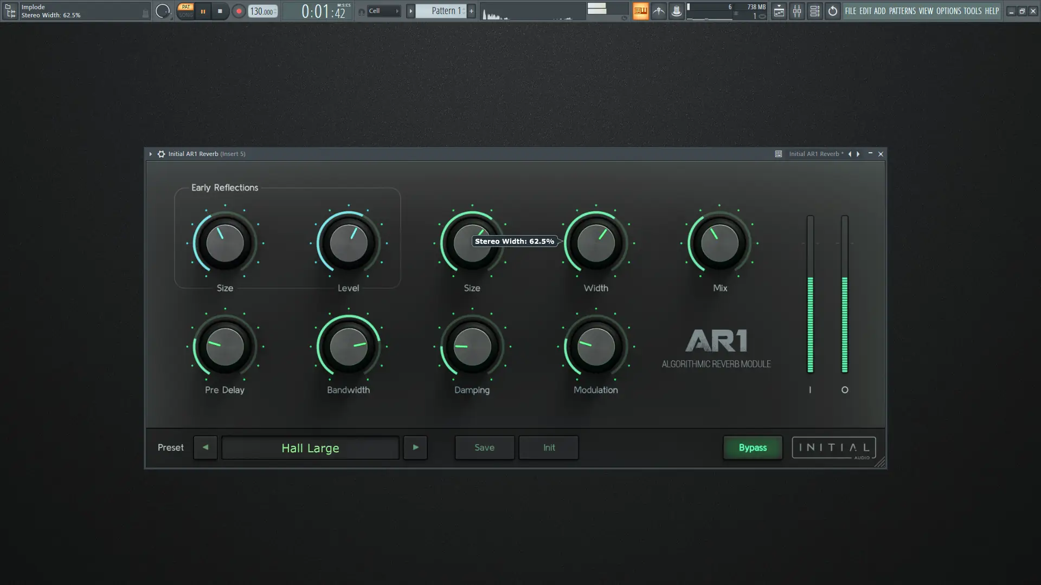Pause playback with the pause button
The width and height of the screenshot is (1041, 585).
point(203,11)
